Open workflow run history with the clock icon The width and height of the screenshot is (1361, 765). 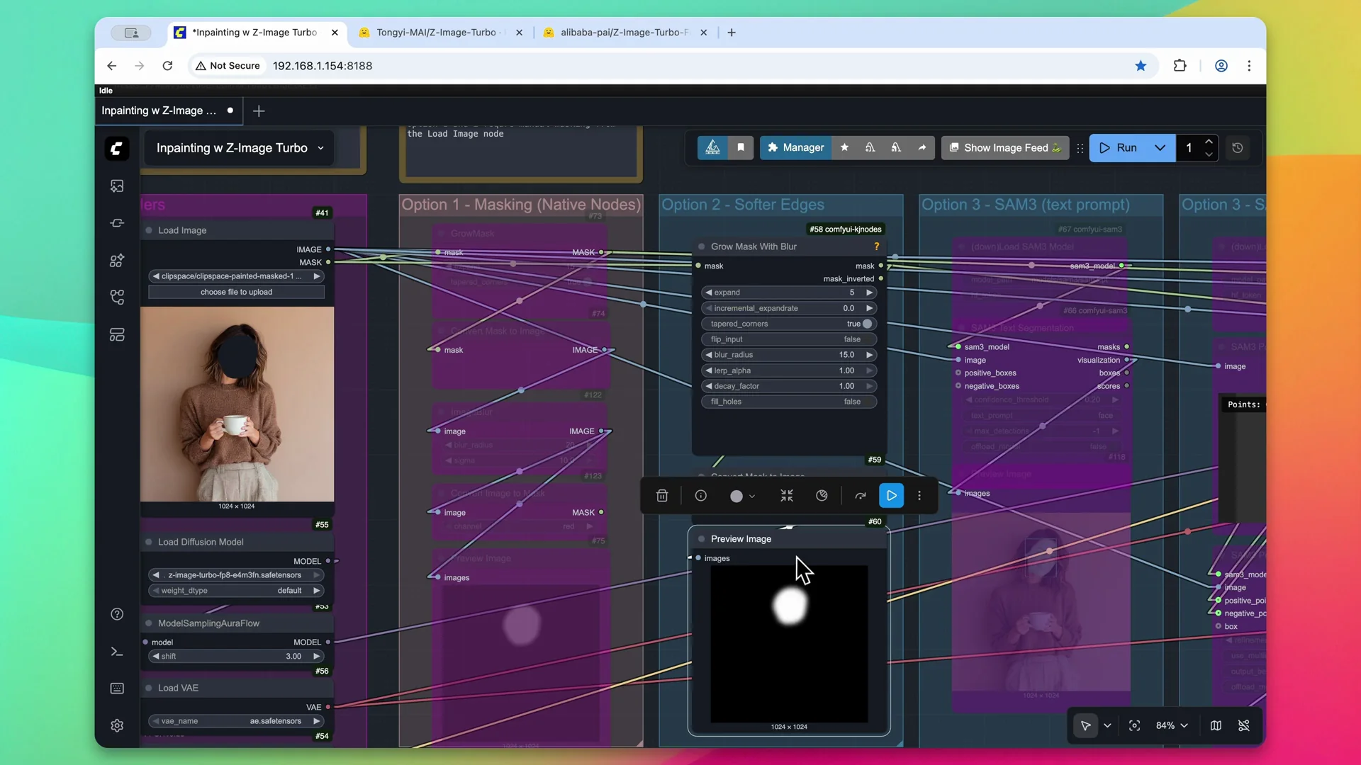[1238, 148]
